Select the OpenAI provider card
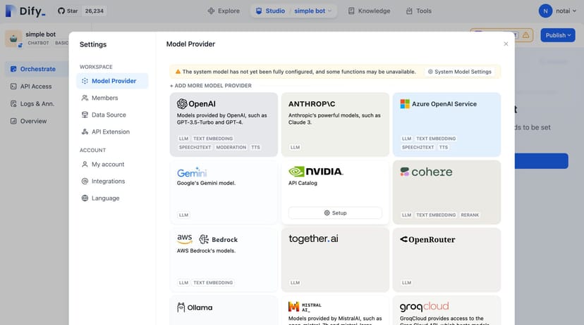This screenshot has height=325, width=584. [224, 124]
